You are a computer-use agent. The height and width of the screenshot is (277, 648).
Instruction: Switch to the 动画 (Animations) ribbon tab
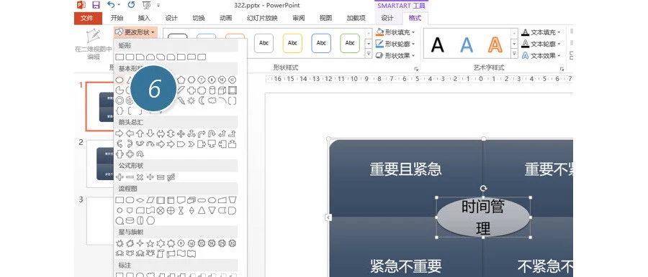[x=225, y=18]
